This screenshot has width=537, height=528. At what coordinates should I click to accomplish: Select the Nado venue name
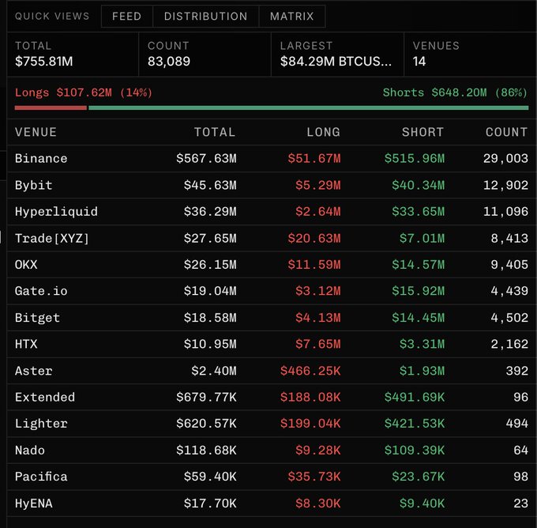(30, 450)
